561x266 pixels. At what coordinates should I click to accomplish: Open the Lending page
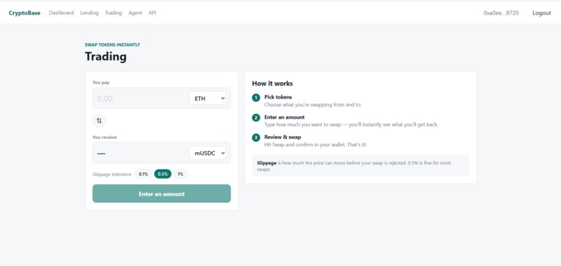[89, 13]
